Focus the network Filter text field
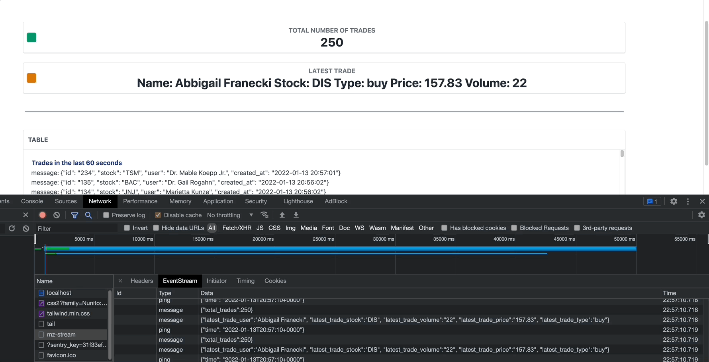Viewport: 709px width, 362px height. (76, 228)
